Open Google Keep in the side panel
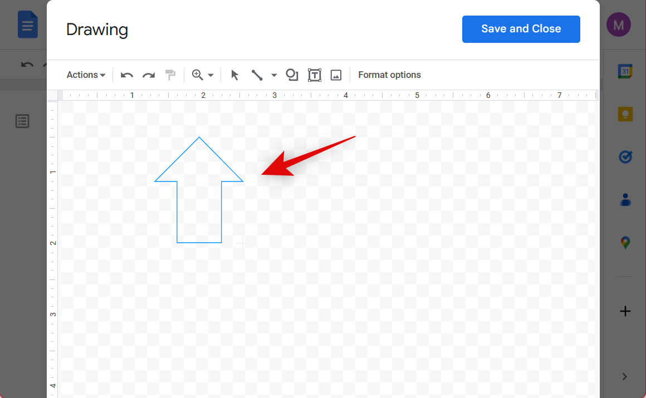Viewport: 646px width, 398px height. click(625, 114)
